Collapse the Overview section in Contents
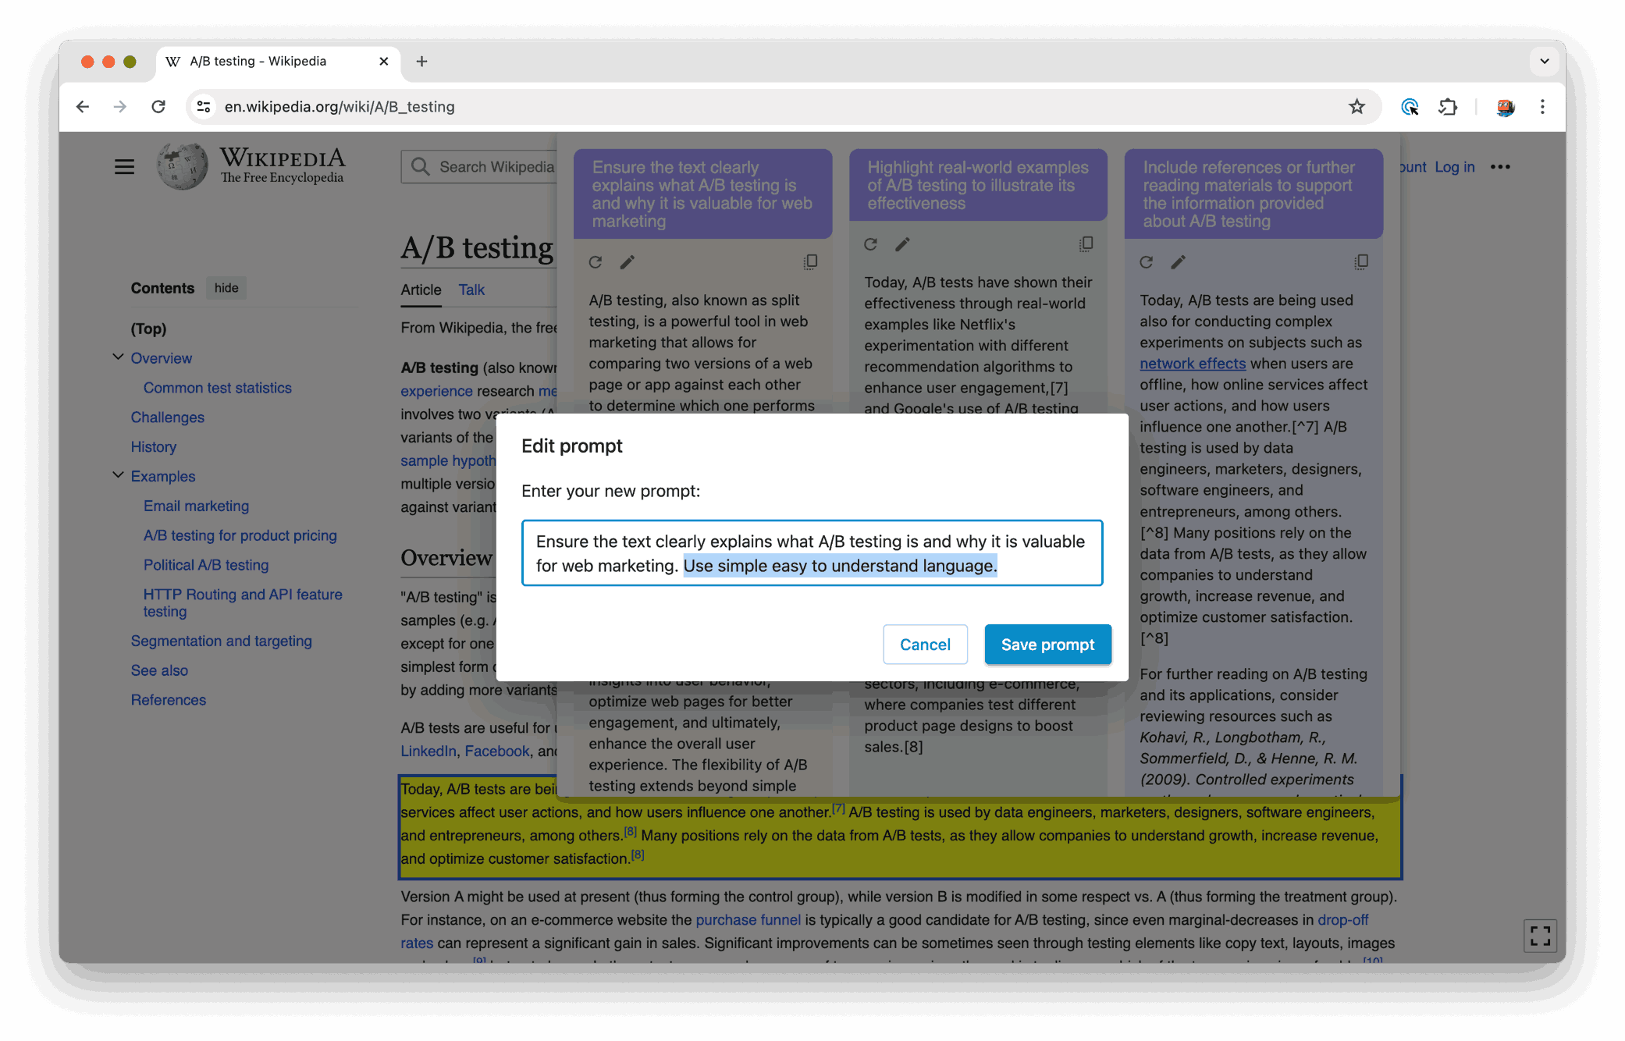 click(x=118, y=357)
